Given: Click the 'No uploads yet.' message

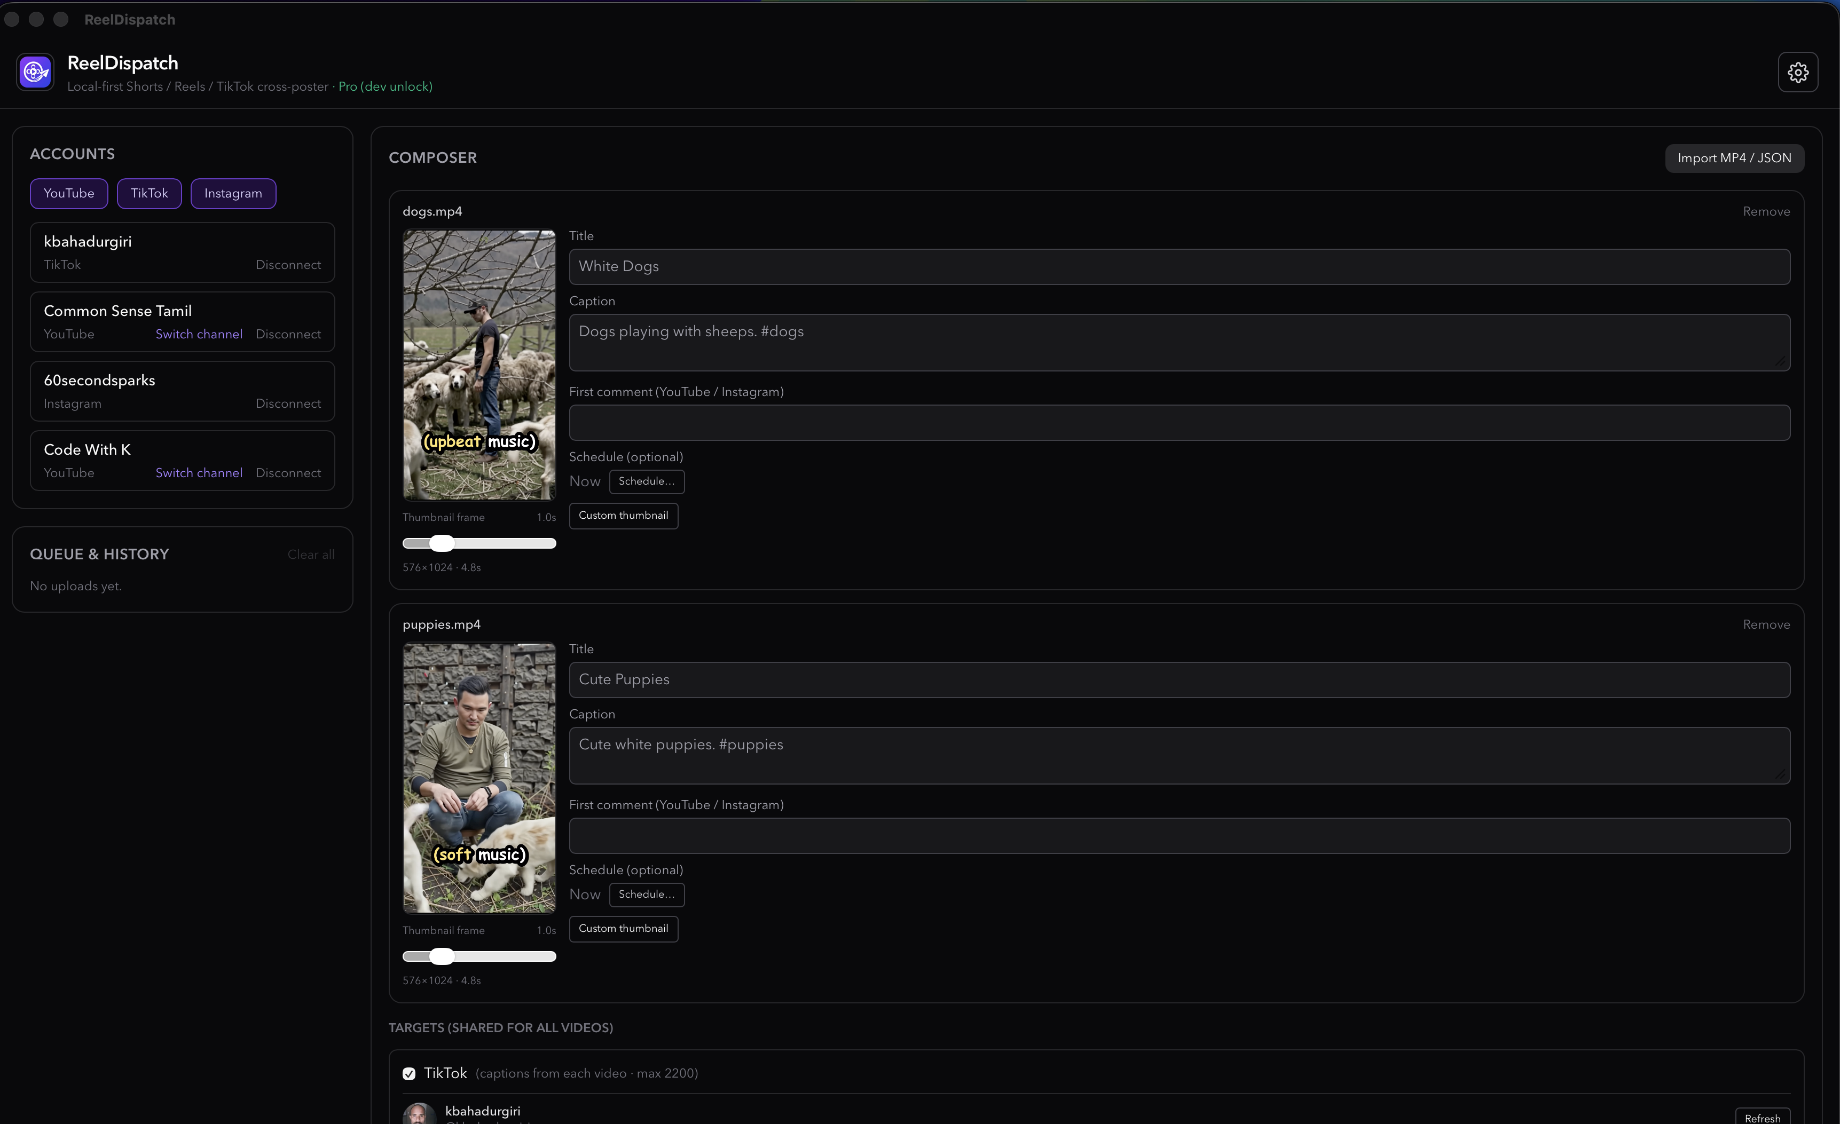Looking at the screenshot, I should [x=75, y=587].
